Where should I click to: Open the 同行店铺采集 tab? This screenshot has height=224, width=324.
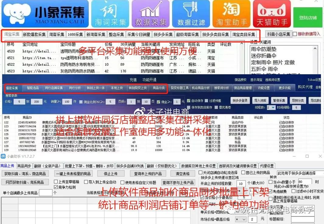[54, 88]
